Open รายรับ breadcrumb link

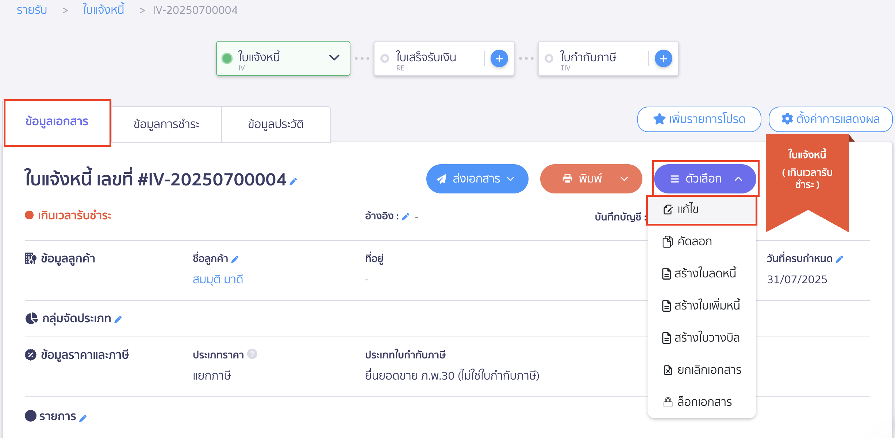32,10
